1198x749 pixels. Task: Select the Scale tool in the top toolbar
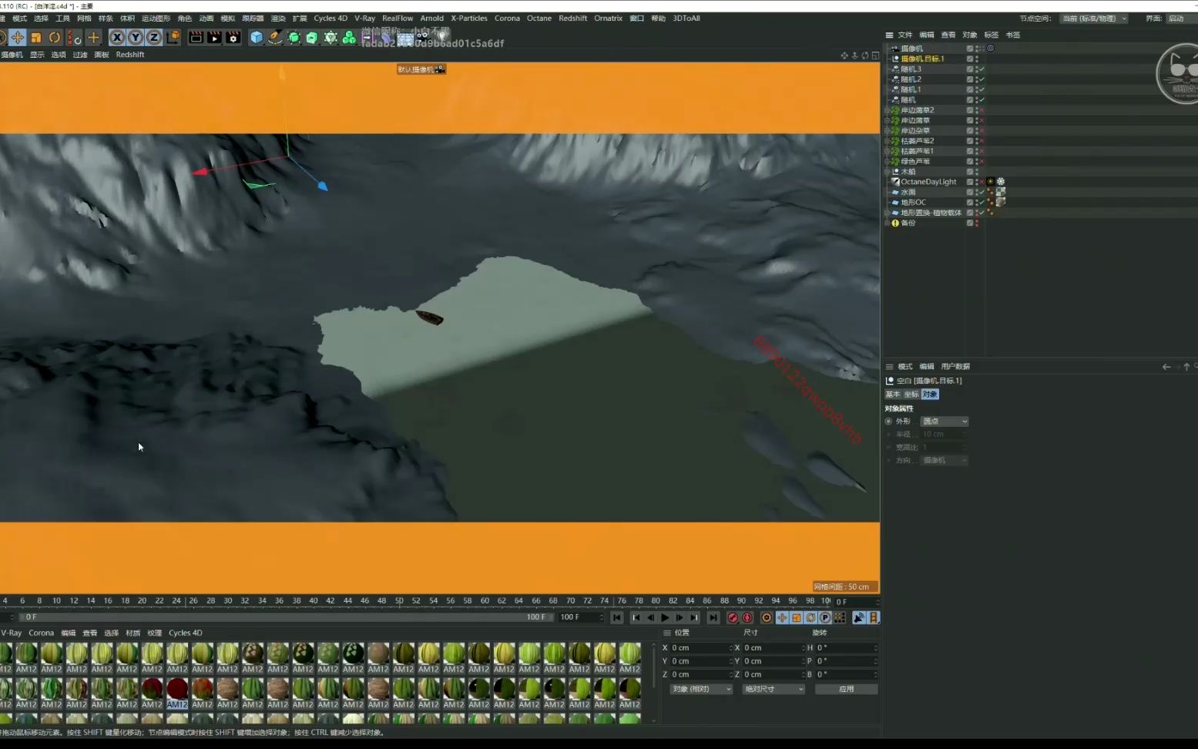pyautogui.click(x=35, y=37)
